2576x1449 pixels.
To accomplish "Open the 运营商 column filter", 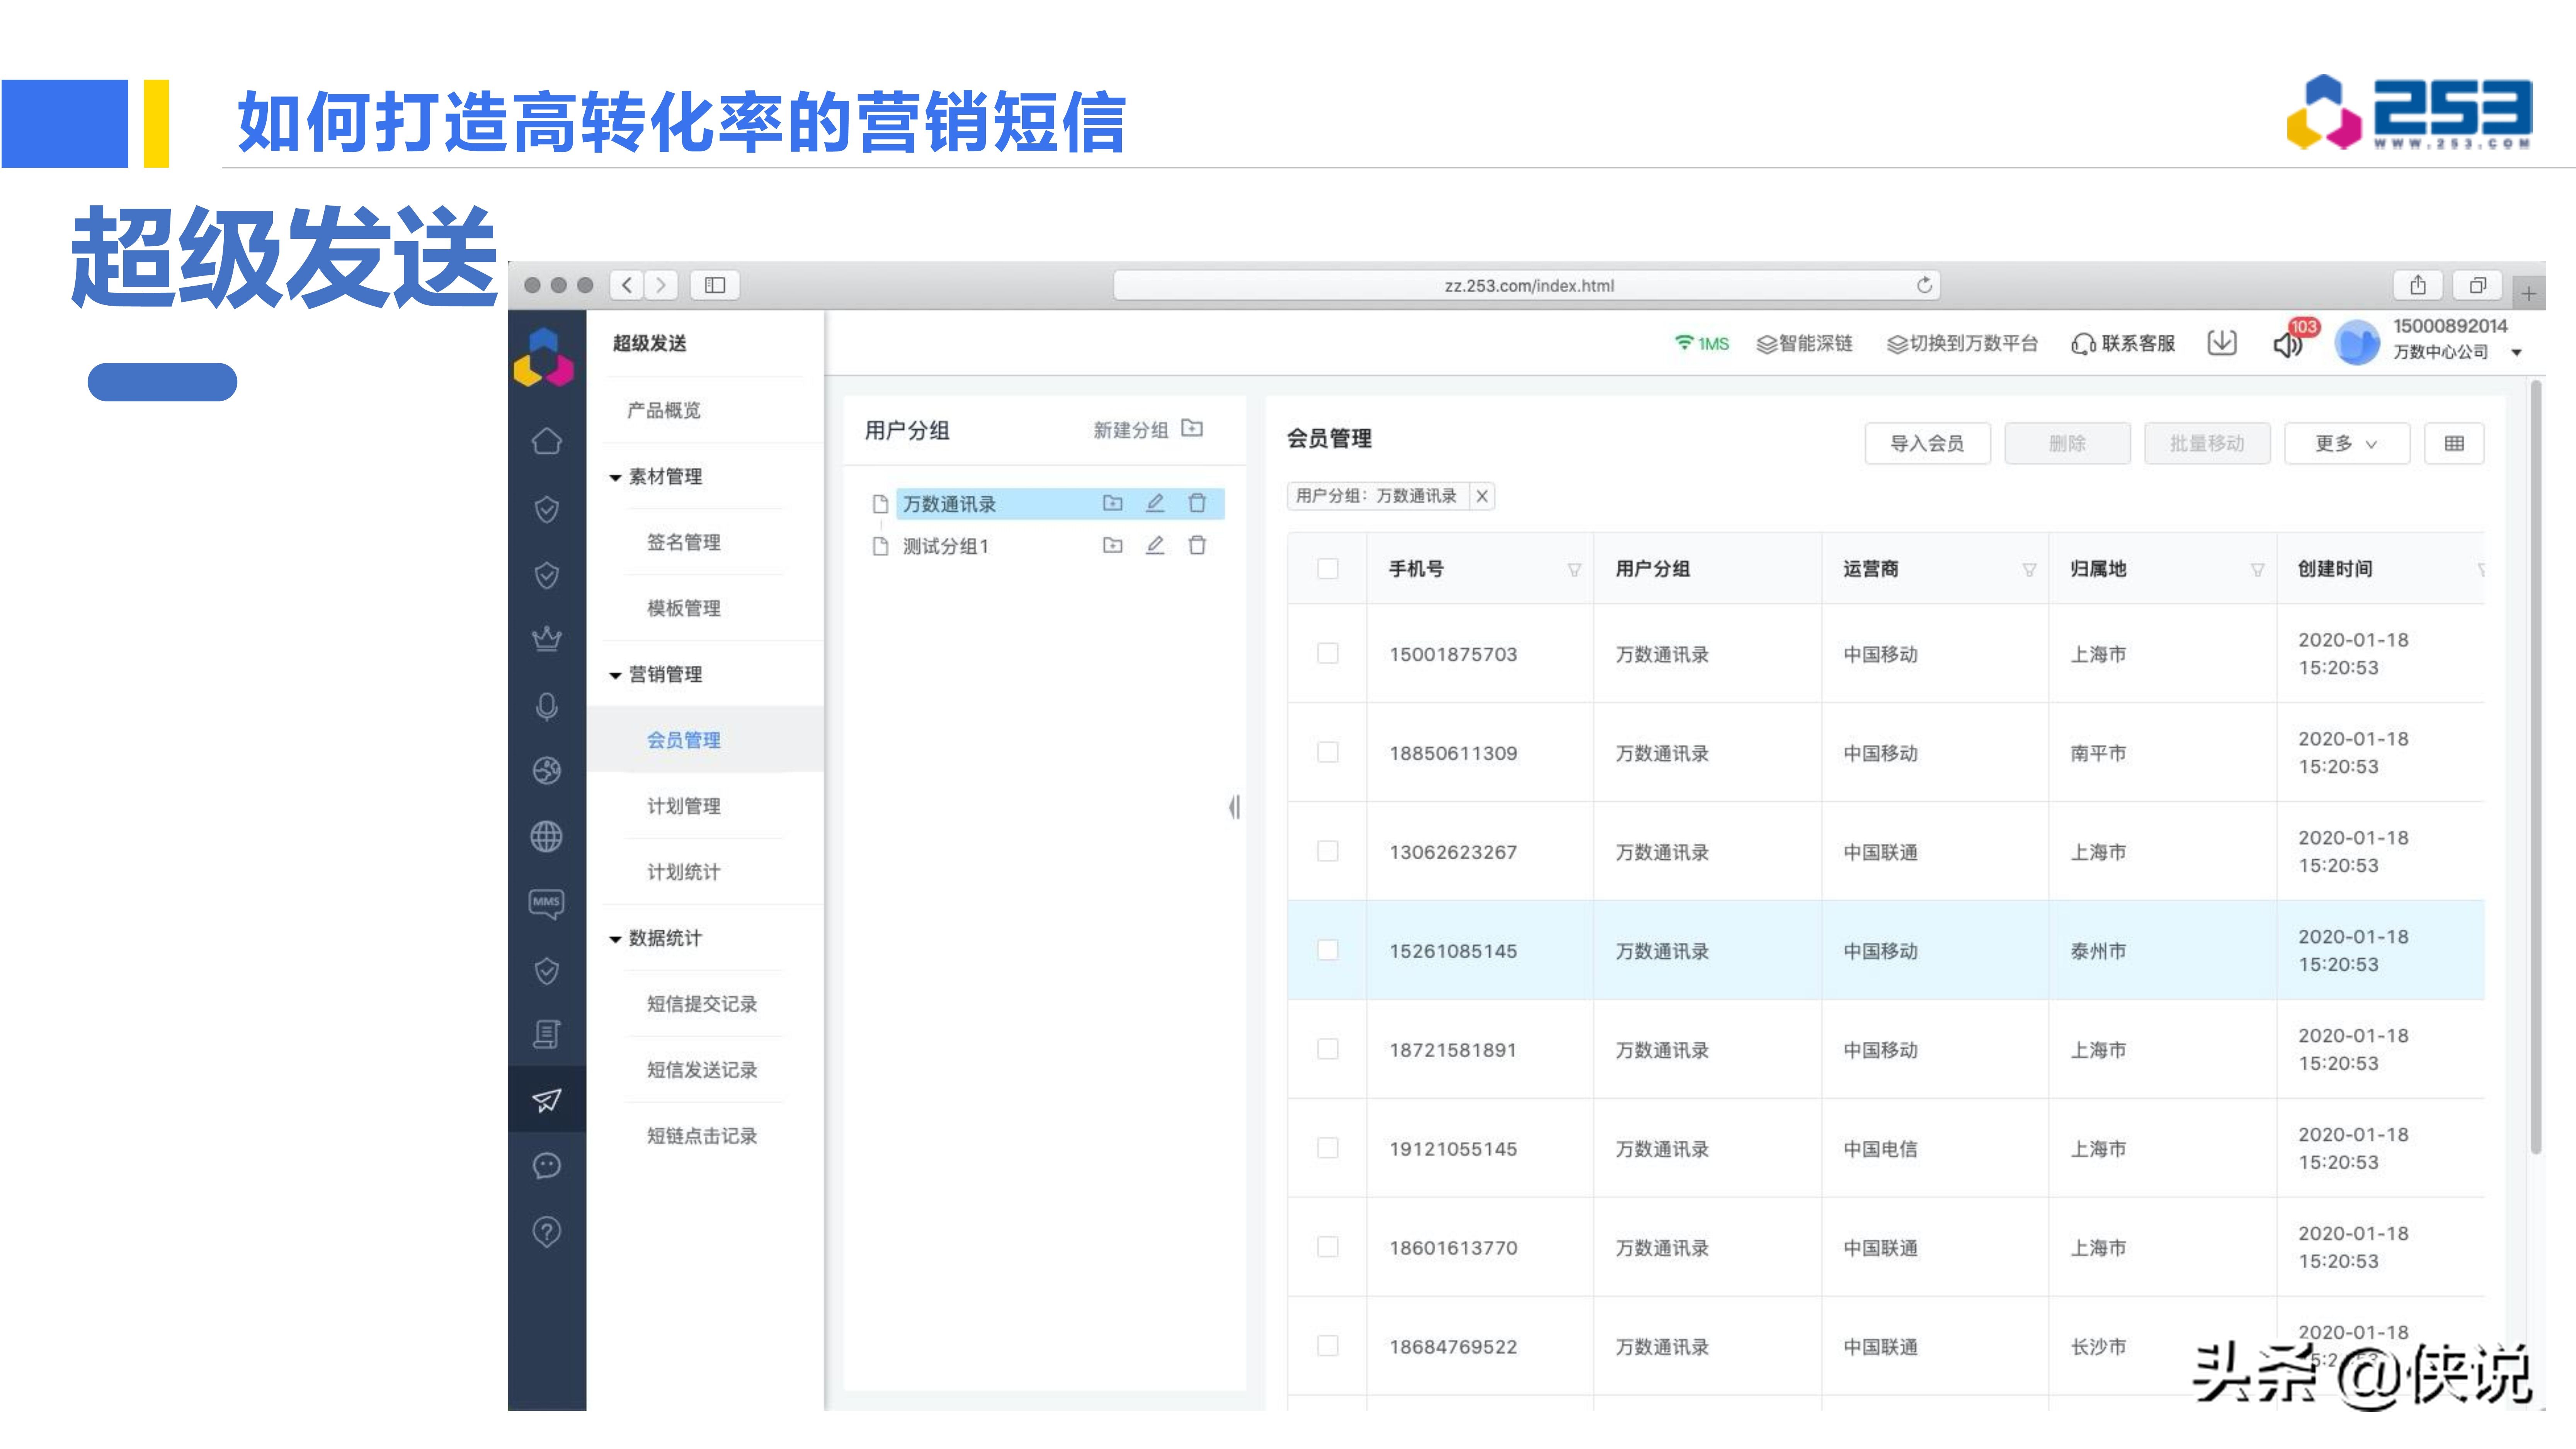I will coord(2029,570).
